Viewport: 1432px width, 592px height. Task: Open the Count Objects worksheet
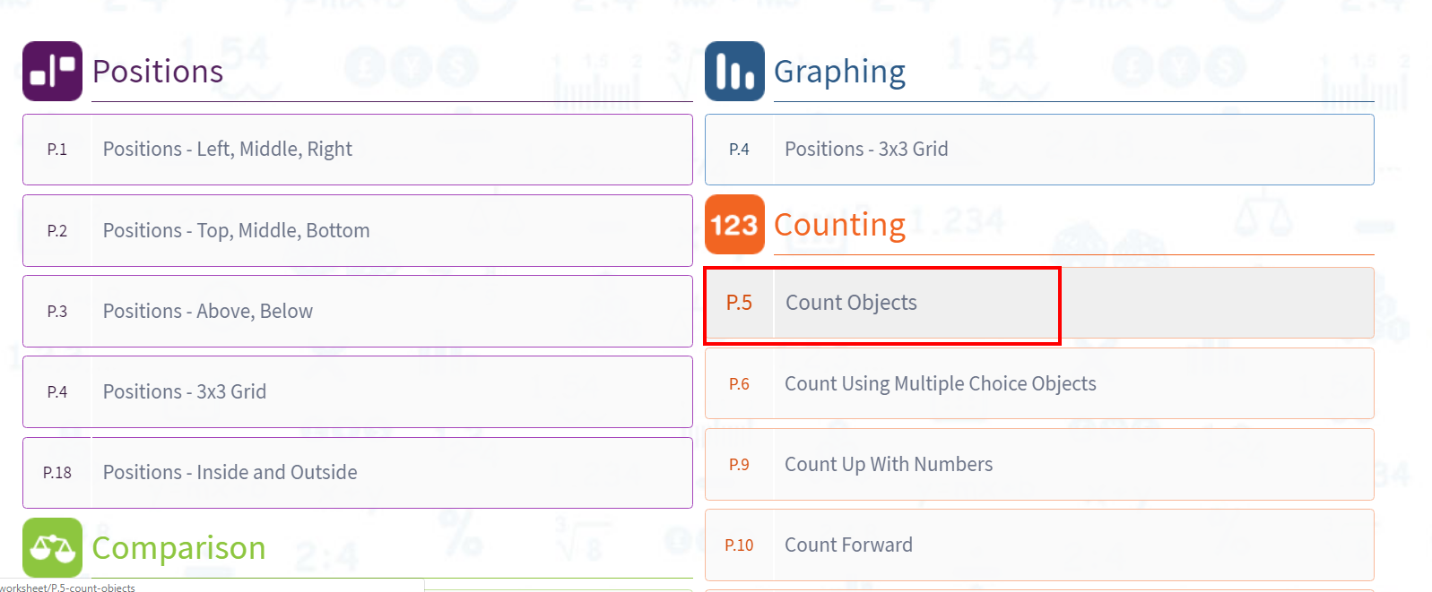pos(851,303)
